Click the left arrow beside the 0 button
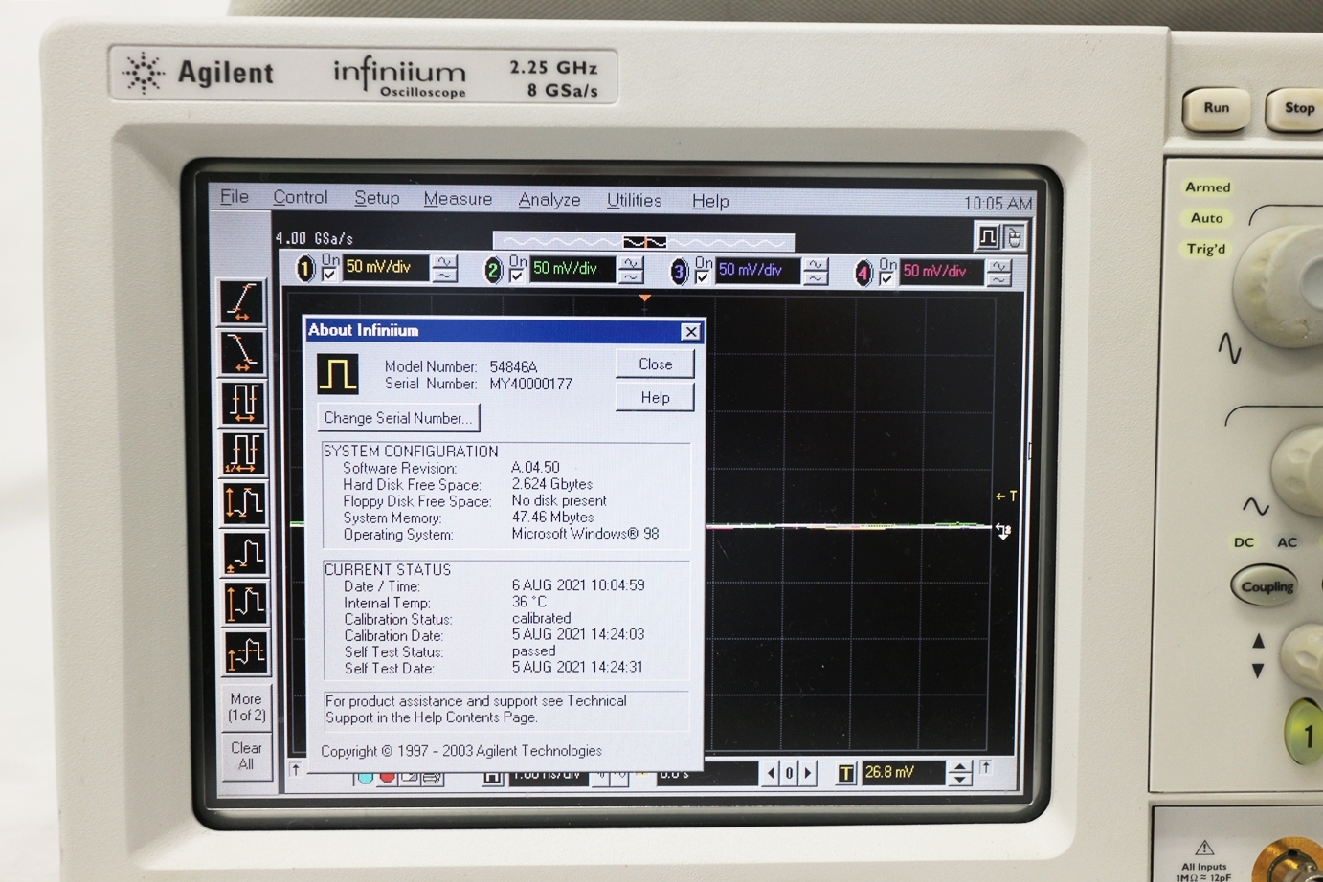 click(x=771, y=773)
